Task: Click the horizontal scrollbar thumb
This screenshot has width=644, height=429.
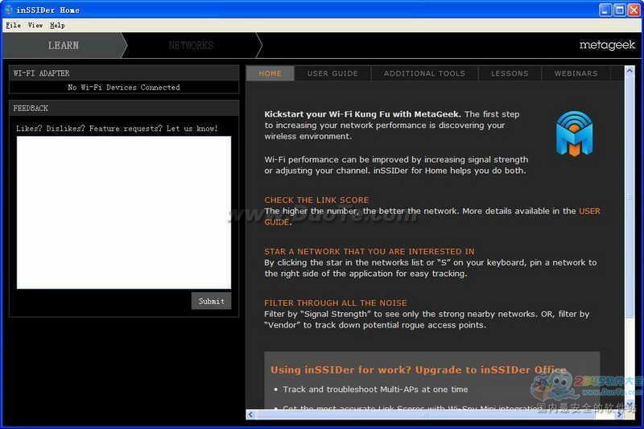Action: pyautogui.click(x=425, y=415)
